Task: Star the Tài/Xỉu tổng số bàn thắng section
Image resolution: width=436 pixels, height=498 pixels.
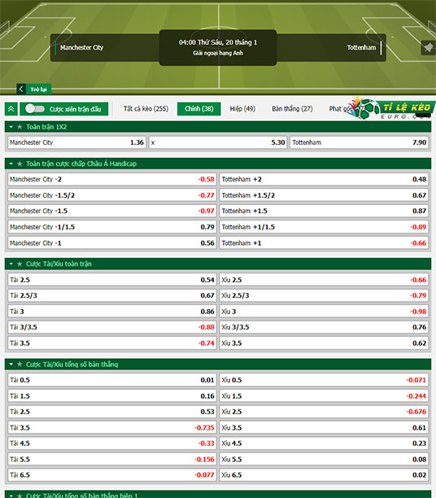Action: (20, 364)
